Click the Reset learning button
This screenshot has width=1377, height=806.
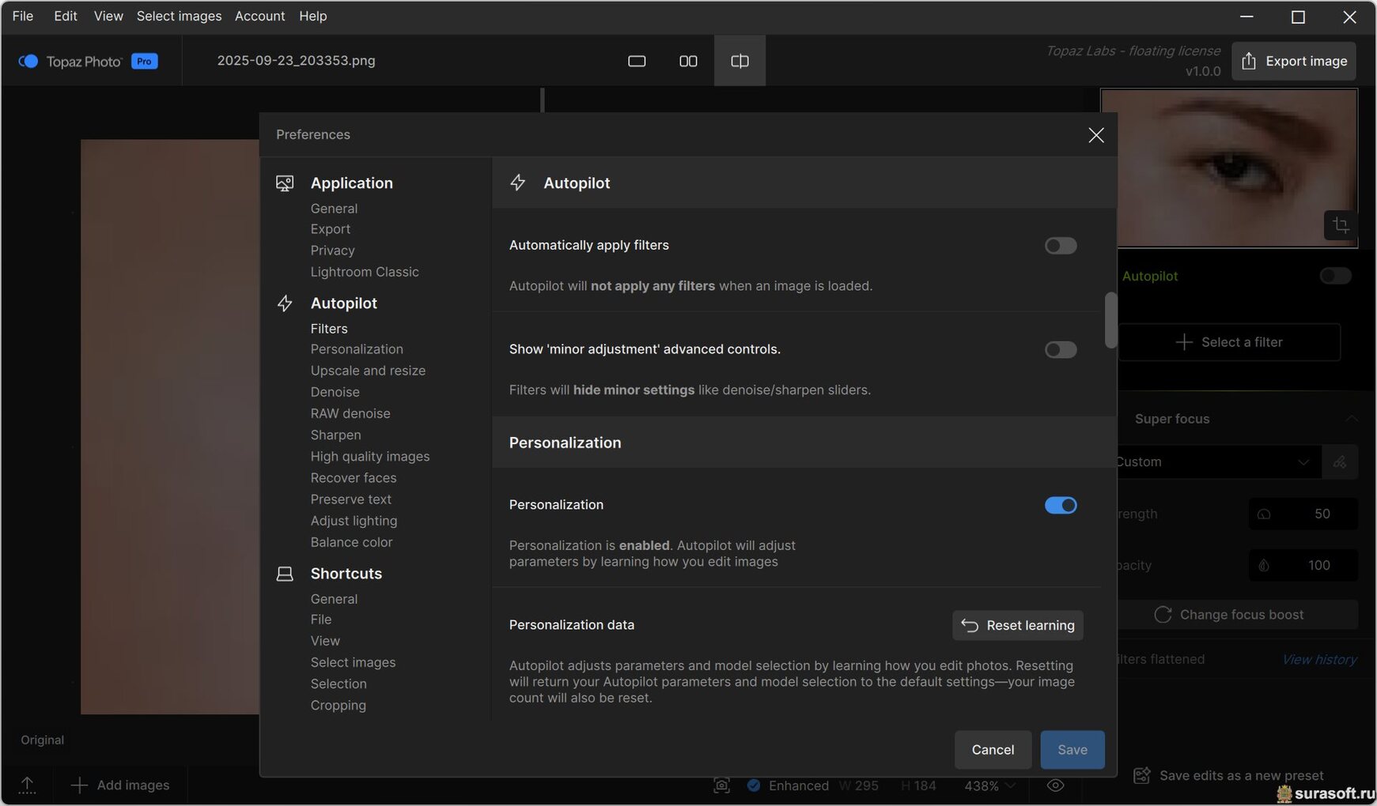pyautogui.click(x=1017, y=625)
